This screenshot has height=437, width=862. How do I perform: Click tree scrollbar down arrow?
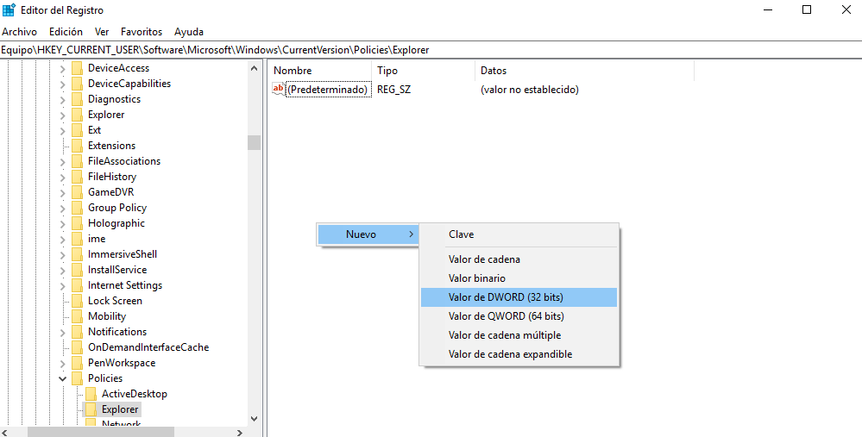pyautogui.click(x=254, y=418)
